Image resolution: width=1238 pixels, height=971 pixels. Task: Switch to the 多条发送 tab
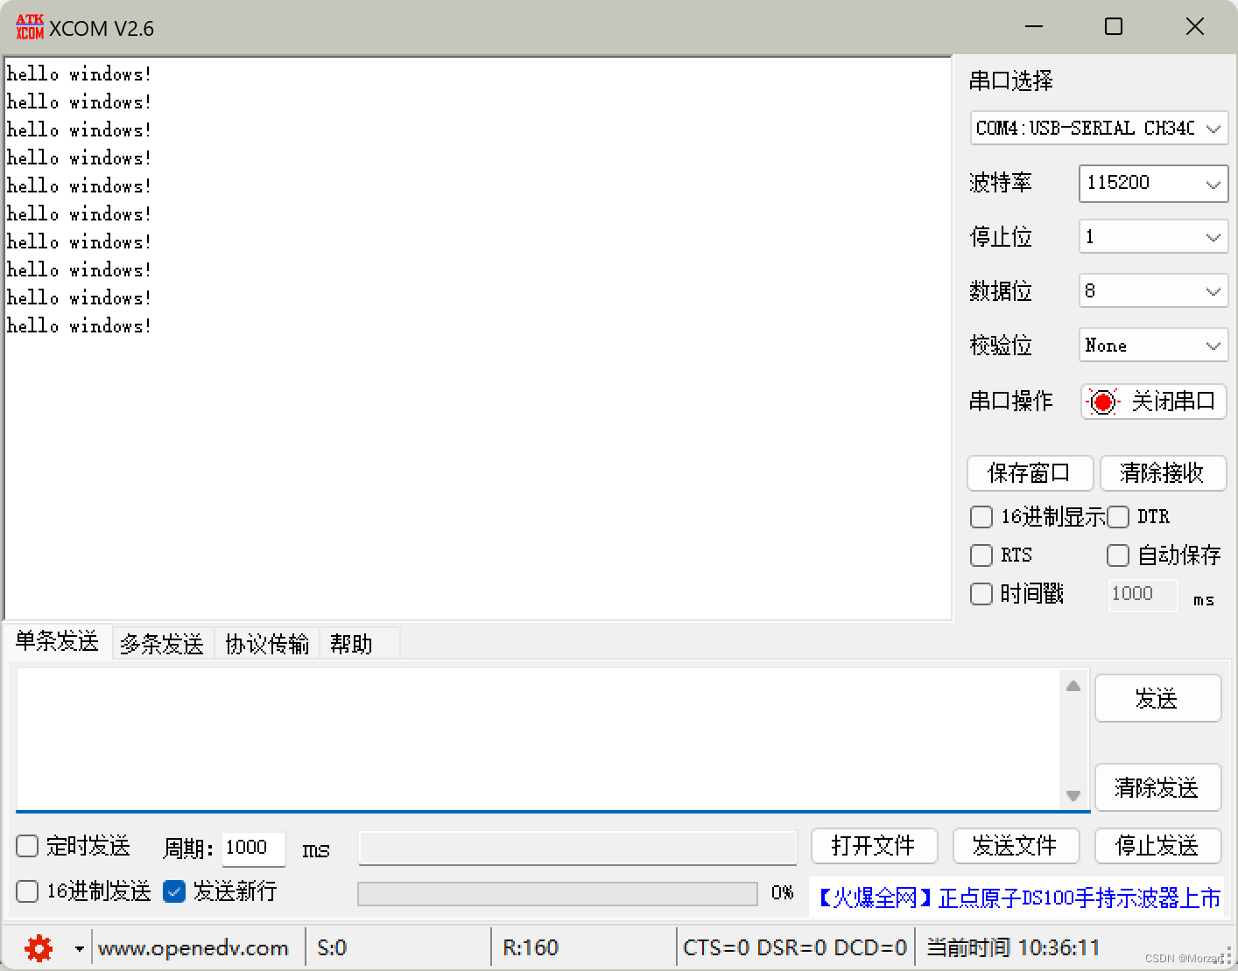click(162, 645)
